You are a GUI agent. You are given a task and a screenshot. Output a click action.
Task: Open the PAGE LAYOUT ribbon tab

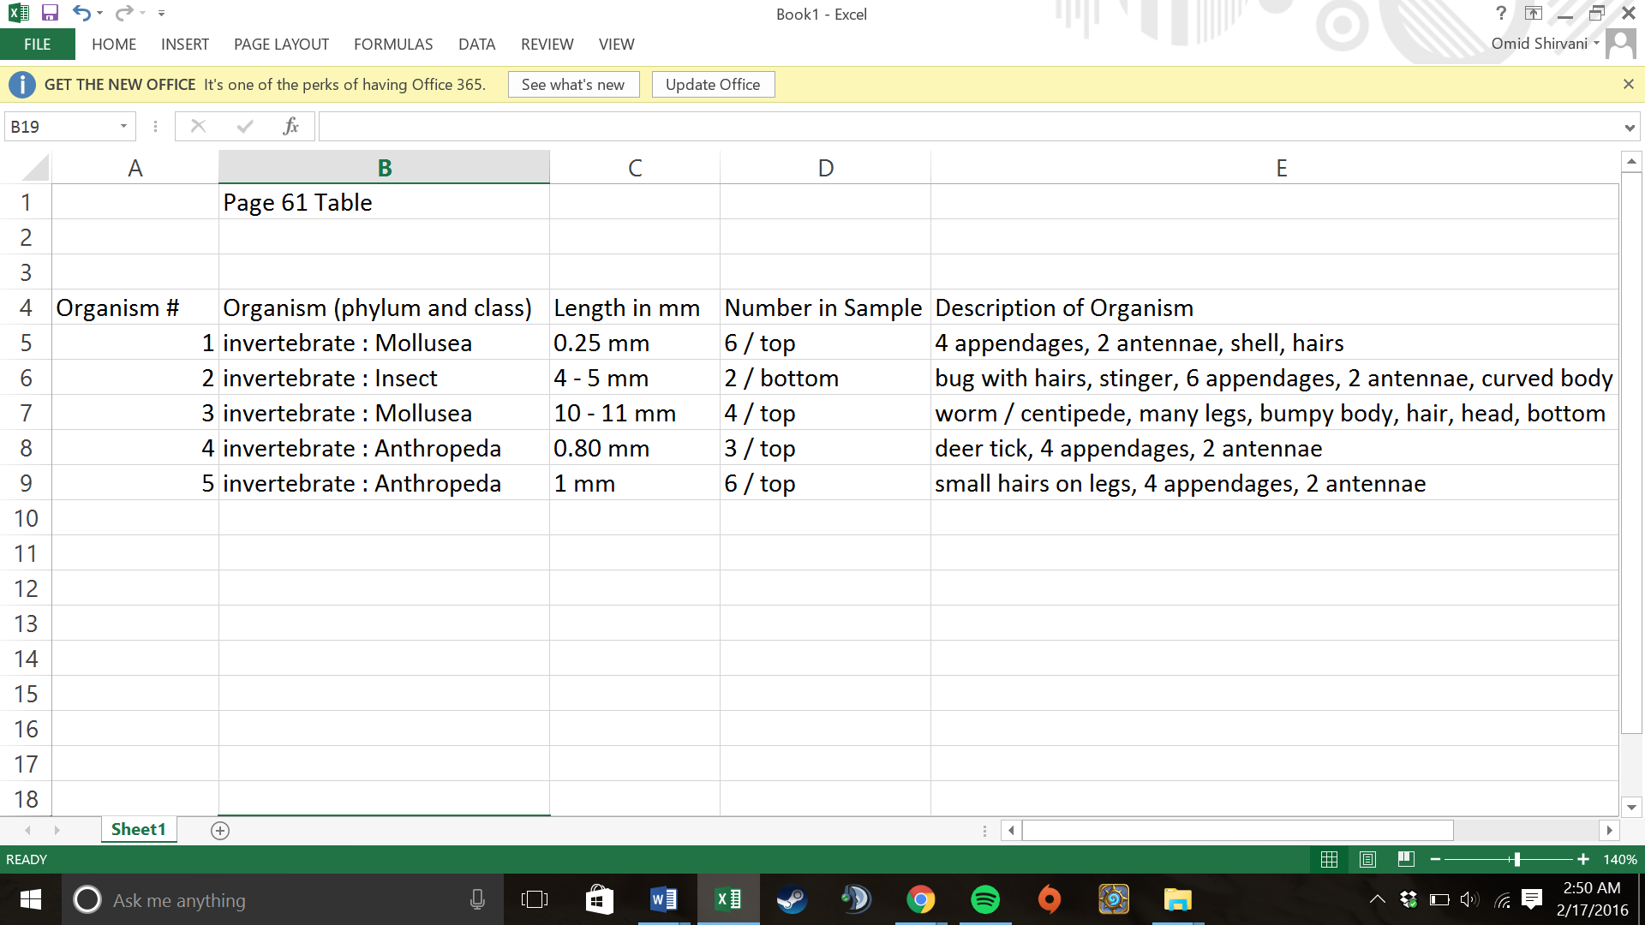(281, 45)
